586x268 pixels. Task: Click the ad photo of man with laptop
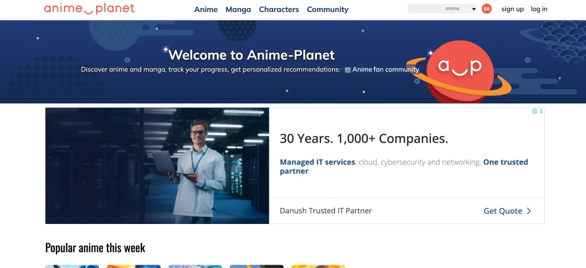[x=157, y=166]
